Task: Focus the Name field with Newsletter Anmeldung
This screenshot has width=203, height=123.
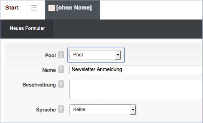Action: (x=135, y=69)
